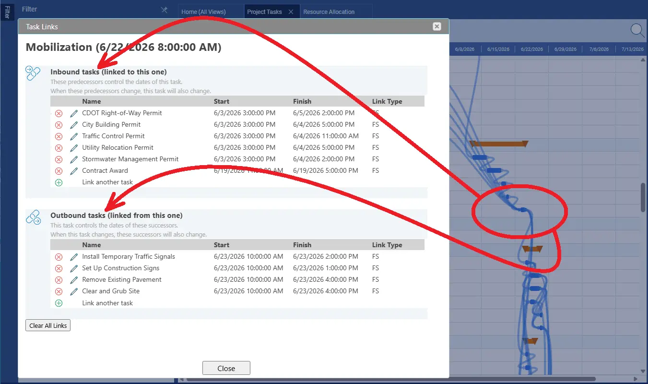Click 6/23/2026 1:00:00 PM finish cell
This screenshot has width=648, height=384.
(x=326, y=268)
